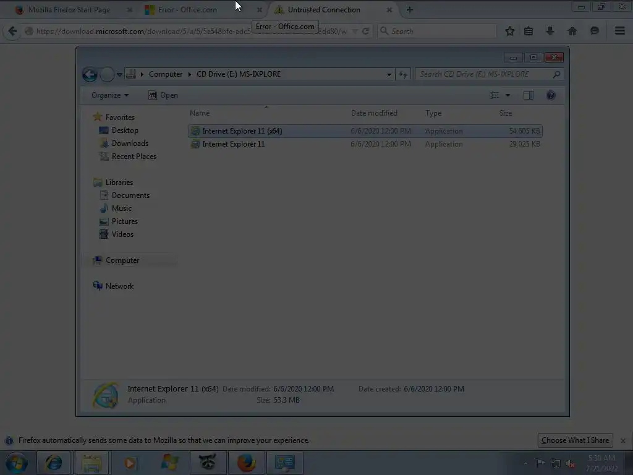Viewport: 633px width, 475px height.
Task: Open the Music library
Action: coord(121,208)
